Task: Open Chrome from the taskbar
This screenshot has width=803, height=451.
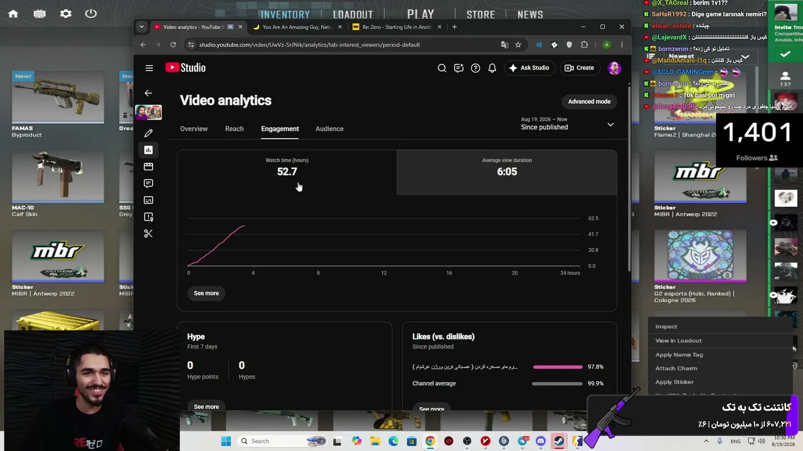Action: pos(430,441)
